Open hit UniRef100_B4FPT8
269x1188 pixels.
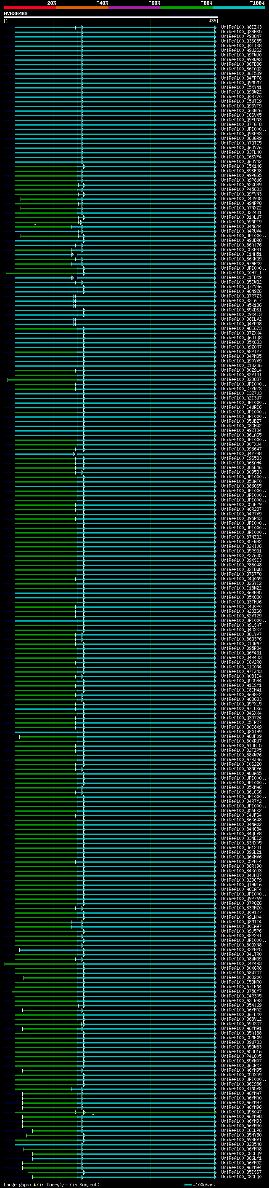click(x=241, y=78)
